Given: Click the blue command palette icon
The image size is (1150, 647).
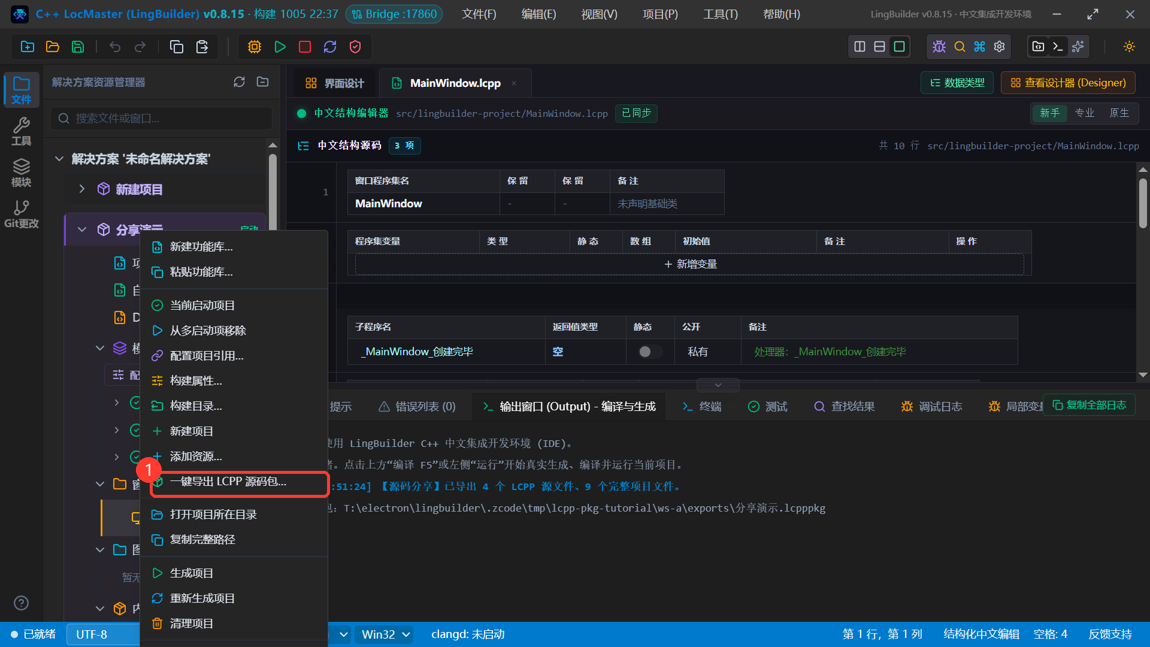Looking at the screenshot, I should point(979,47).
